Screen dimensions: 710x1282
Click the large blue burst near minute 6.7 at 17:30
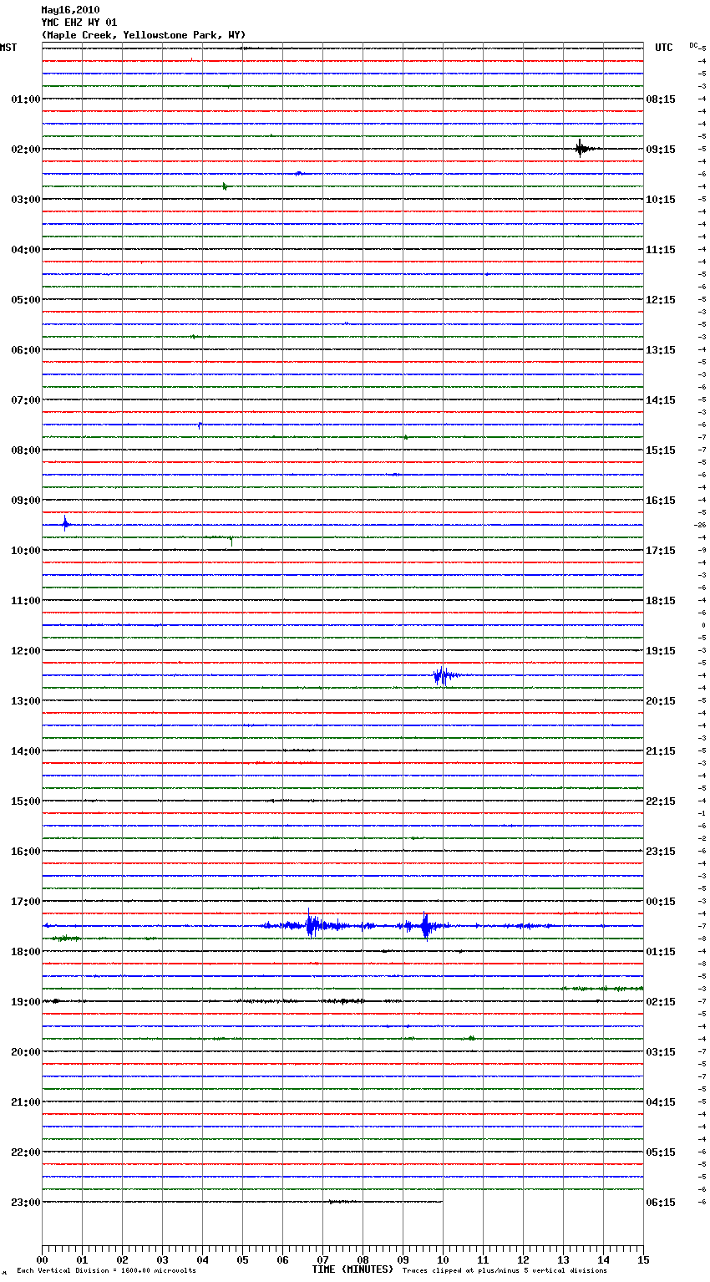(312, 925)
